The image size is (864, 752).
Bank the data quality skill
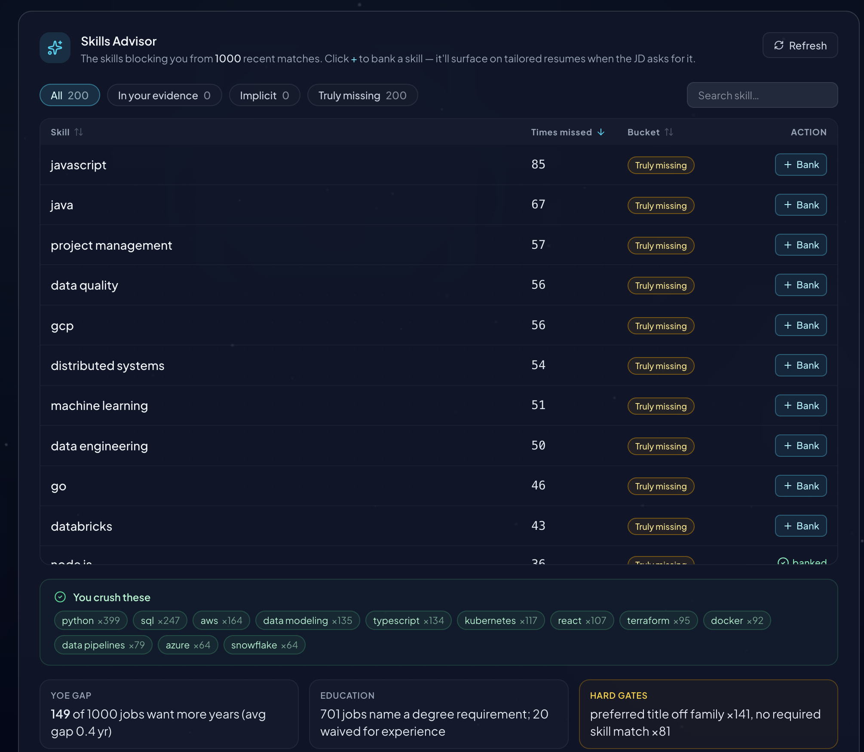[801, 285]
